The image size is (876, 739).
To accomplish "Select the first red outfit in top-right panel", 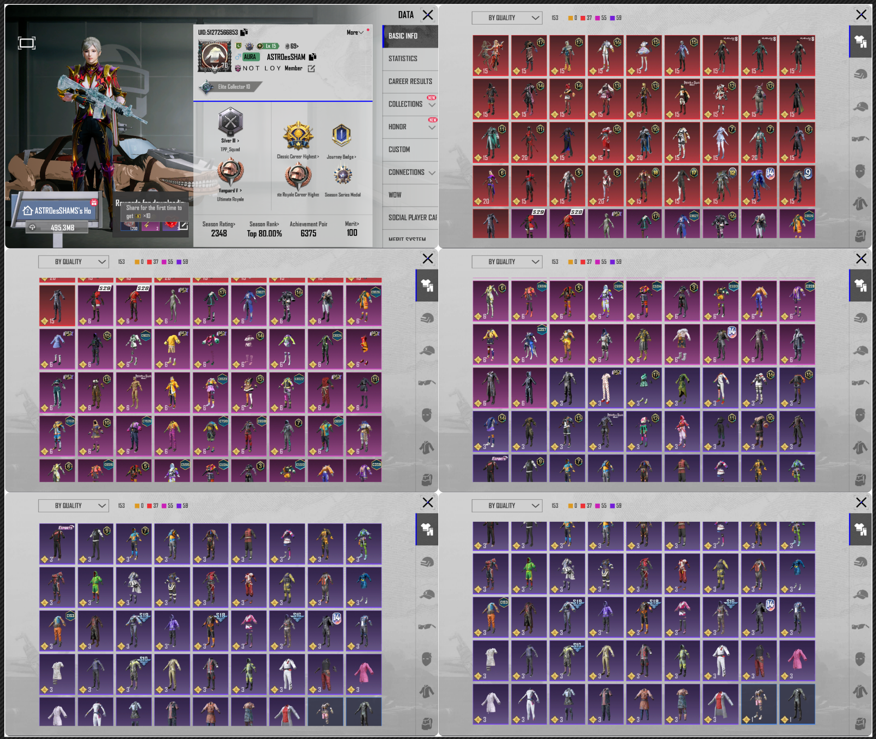I will coord(491,55).
